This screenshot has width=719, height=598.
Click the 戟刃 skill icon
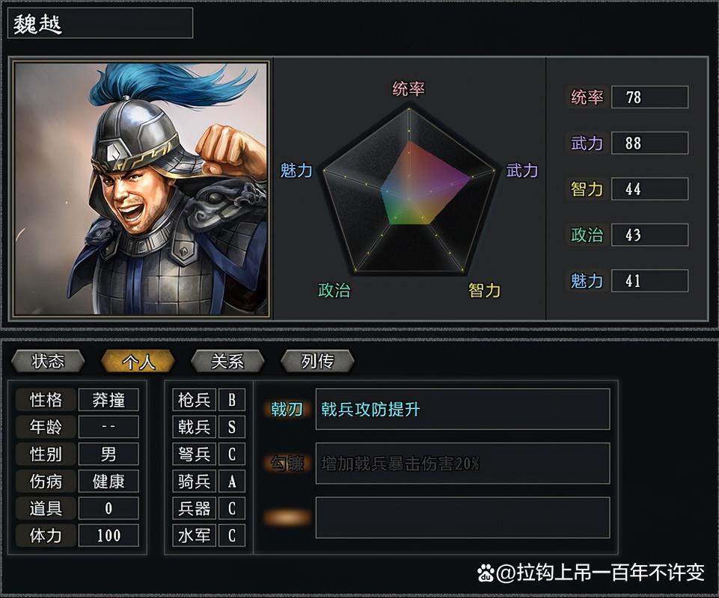[x=286, y=410]
